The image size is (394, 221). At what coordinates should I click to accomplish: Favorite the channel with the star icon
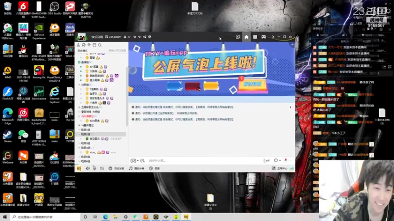coord(134,37)
